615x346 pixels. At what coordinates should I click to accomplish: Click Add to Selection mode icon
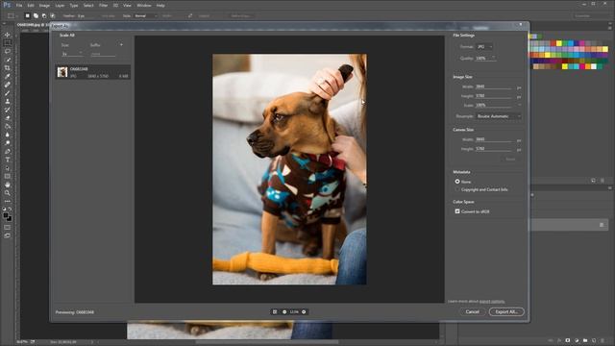click(36, 15)
